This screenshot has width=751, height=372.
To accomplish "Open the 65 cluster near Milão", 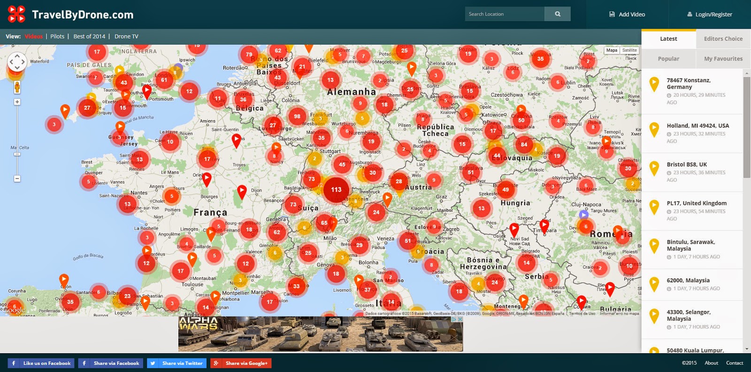I will click(324, 223).
